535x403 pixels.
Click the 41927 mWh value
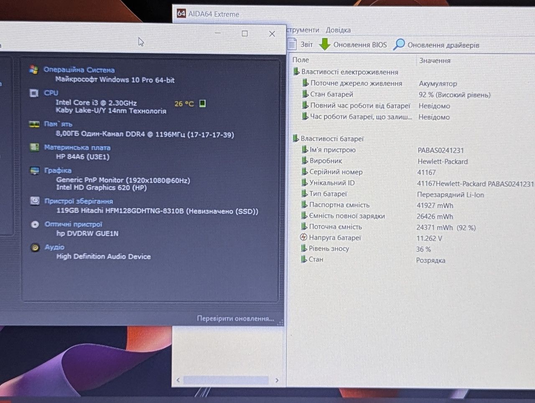(435, 205)
